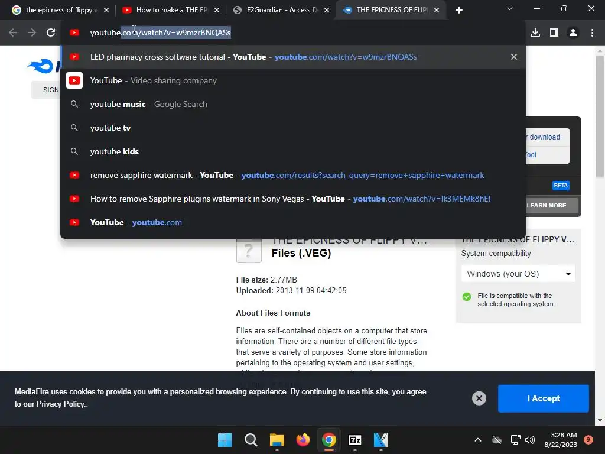This screenshot has height=454, width=605.
Task: Go back with the browser back arrow
Action: point(13,33)
